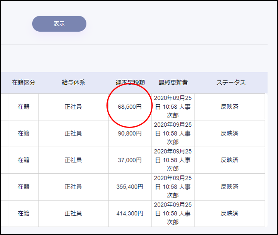Select 反映済 status in the 414,300円 row
Image resolution: width=278 pixels, height=235 pixels.
pyautogui.click(x=229, y=214)
